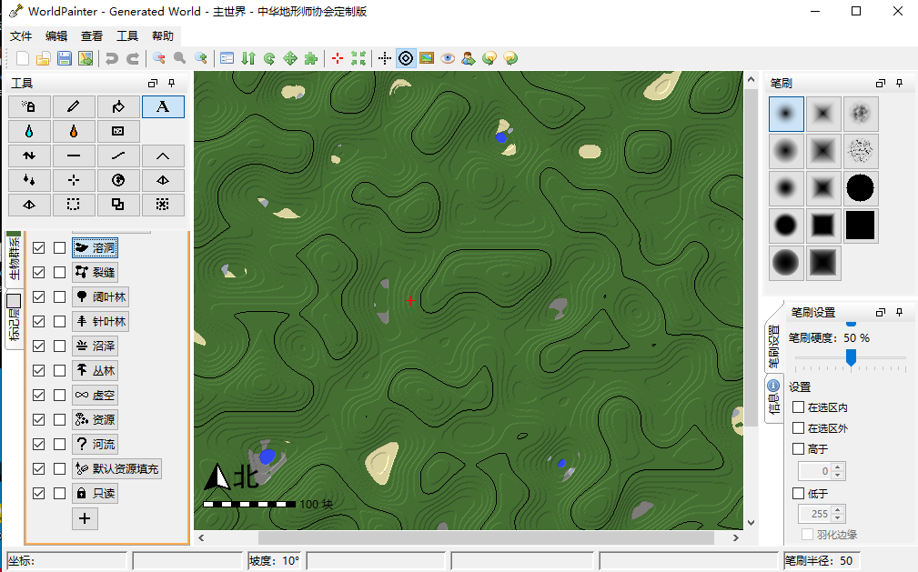Enable the 高于 checkbox
918x572 pixels.
pyautogui.click(x=799, y=448)
